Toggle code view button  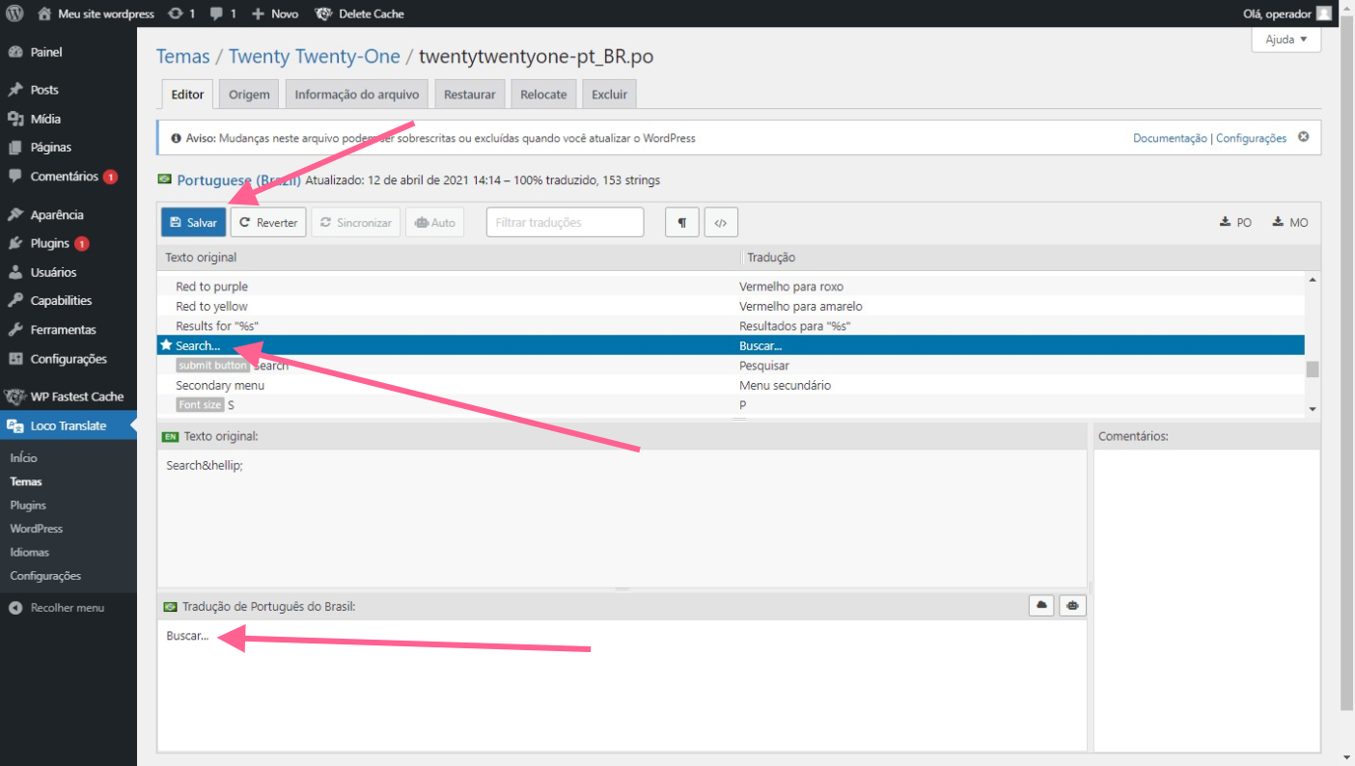720,222
